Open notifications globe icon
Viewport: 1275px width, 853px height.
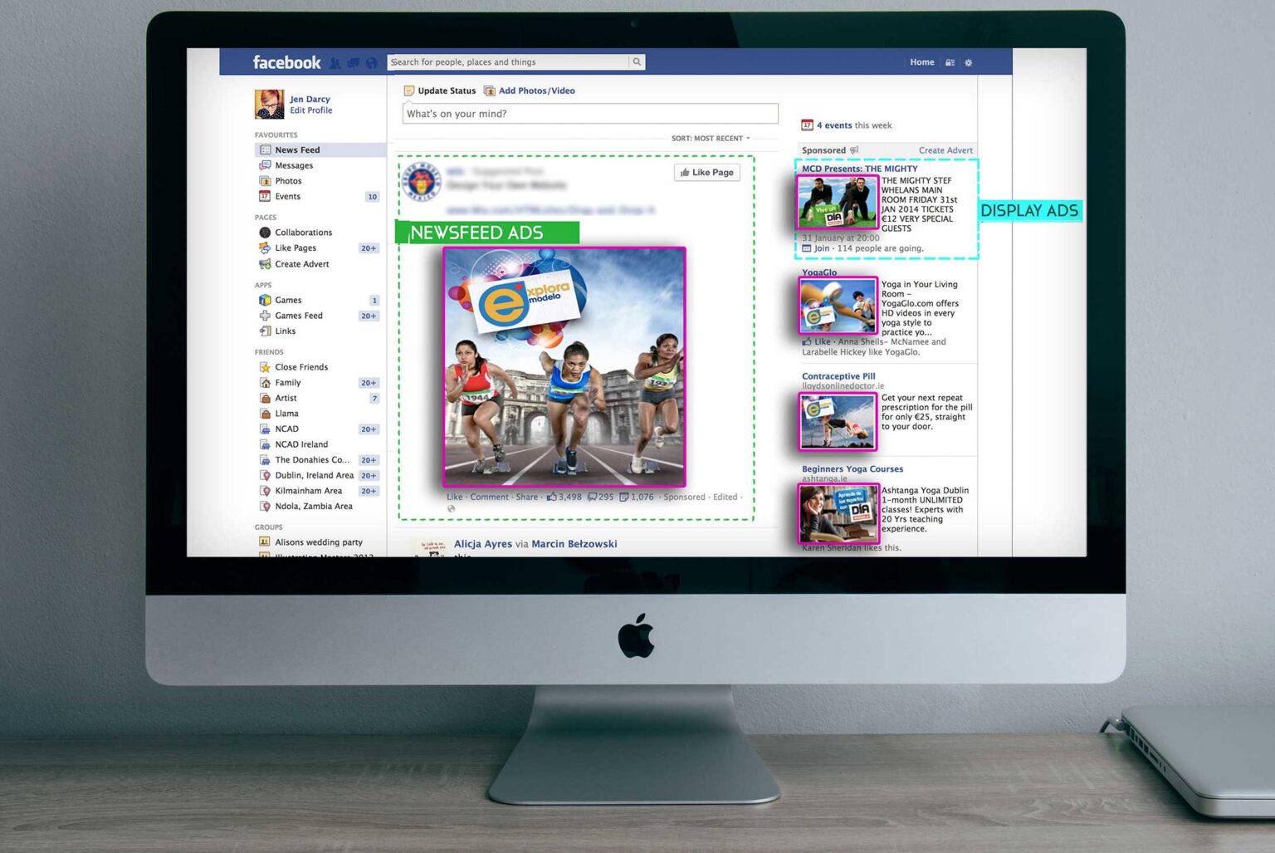tap(372, 63)
